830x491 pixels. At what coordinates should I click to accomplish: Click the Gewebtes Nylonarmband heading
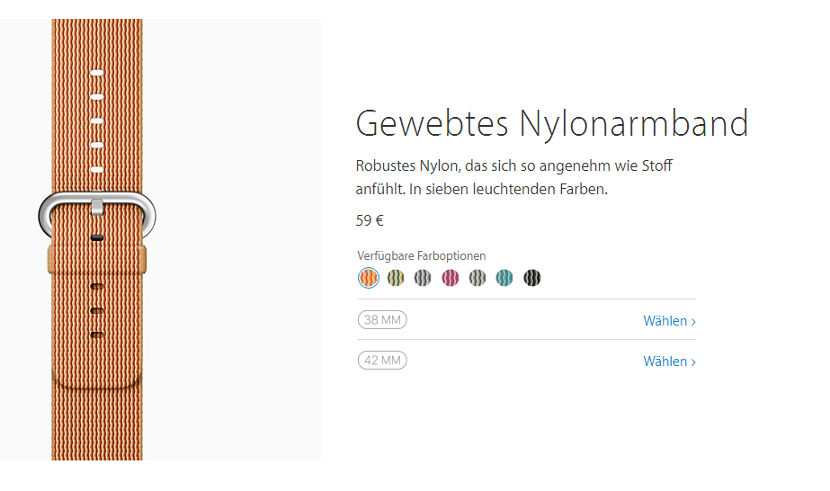(x=552, y=124)
